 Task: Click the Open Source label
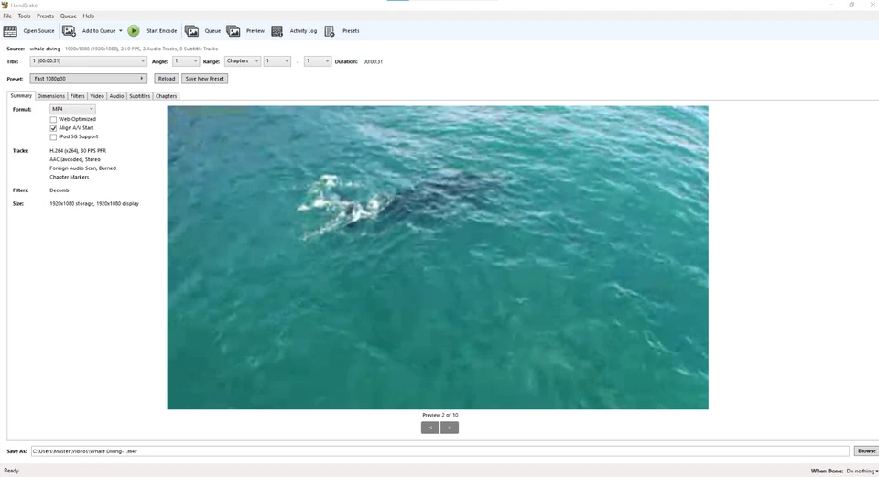[38, 31]
